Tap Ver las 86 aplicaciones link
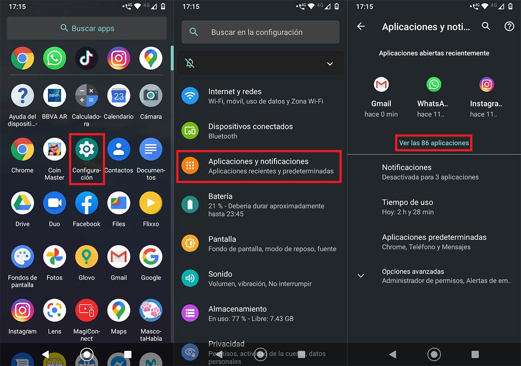Viewport: 521px width, 366px height. tap(434, 143)
